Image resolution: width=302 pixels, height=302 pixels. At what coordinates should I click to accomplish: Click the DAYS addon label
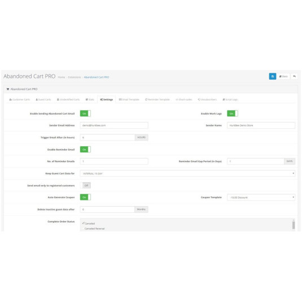point(290,161)
